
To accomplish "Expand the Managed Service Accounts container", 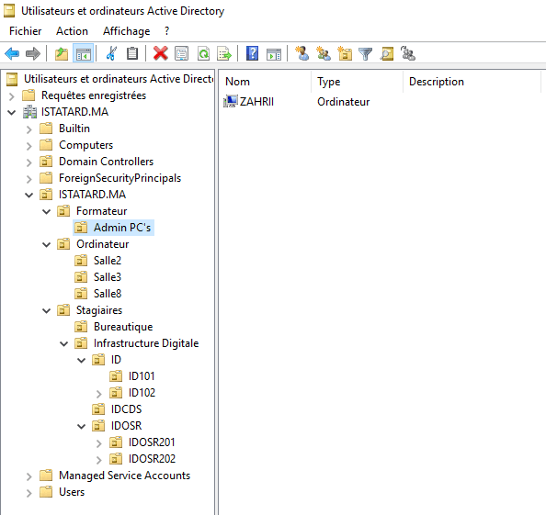I will click(x=29, y=476).
